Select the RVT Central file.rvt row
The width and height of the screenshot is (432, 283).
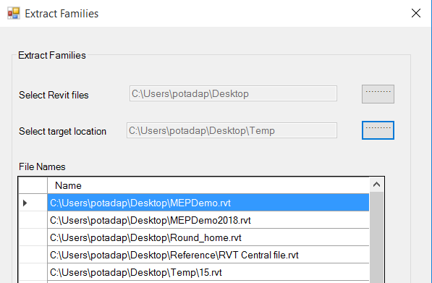point(208,255)
